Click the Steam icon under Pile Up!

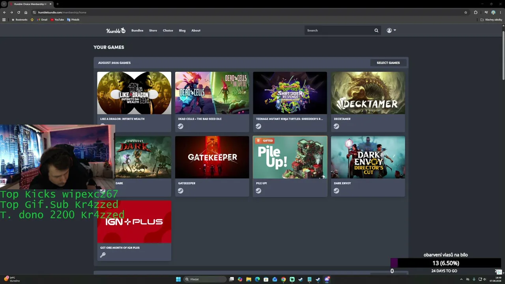258,191
